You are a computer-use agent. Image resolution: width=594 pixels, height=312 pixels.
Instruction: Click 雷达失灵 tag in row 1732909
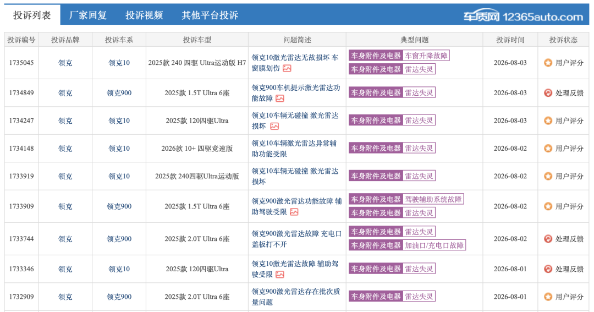[419, 297]
